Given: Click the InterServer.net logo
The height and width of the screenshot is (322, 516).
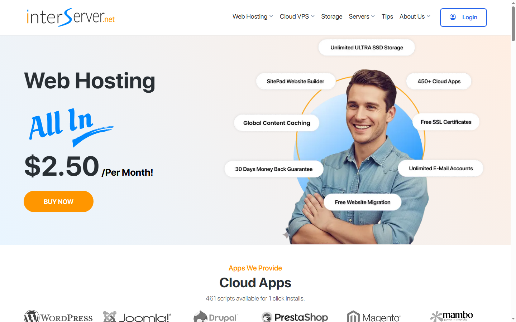Looking at the screenshot, I should pos(71,17).
